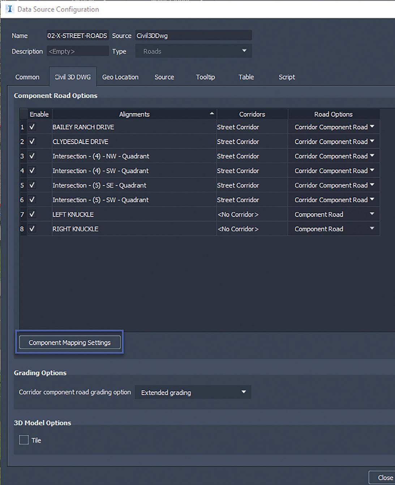Toggle Enable for Intersection (4) NW Quadrant
This screenshot has width=395, height=485.
tap(32, 156)
